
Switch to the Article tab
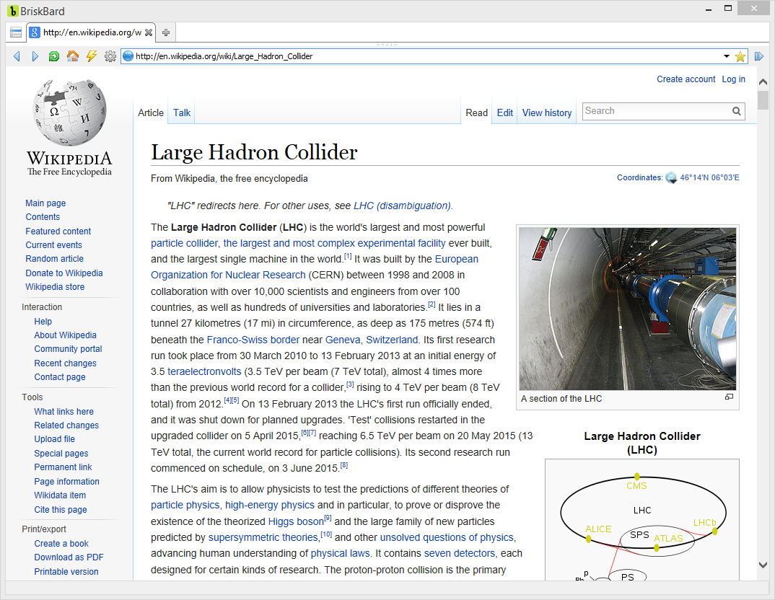tap(151, 112)
